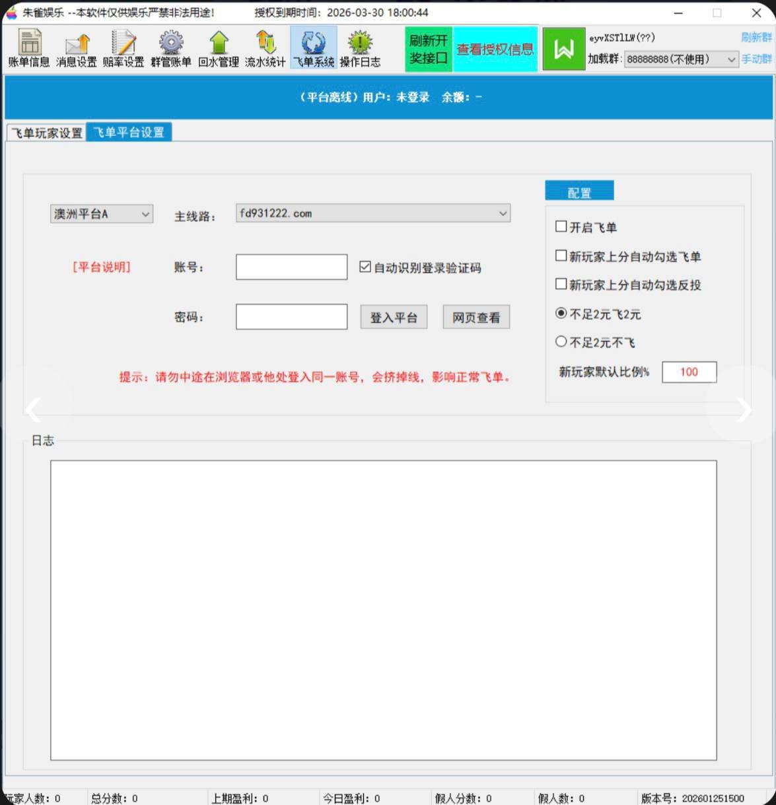Click inside the 日志 log text area
Screen dimensions: 776x805
(x=383, y=610)
